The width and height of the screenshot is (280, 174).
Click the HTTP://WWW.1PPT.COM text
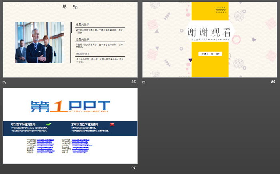(88, 111)
